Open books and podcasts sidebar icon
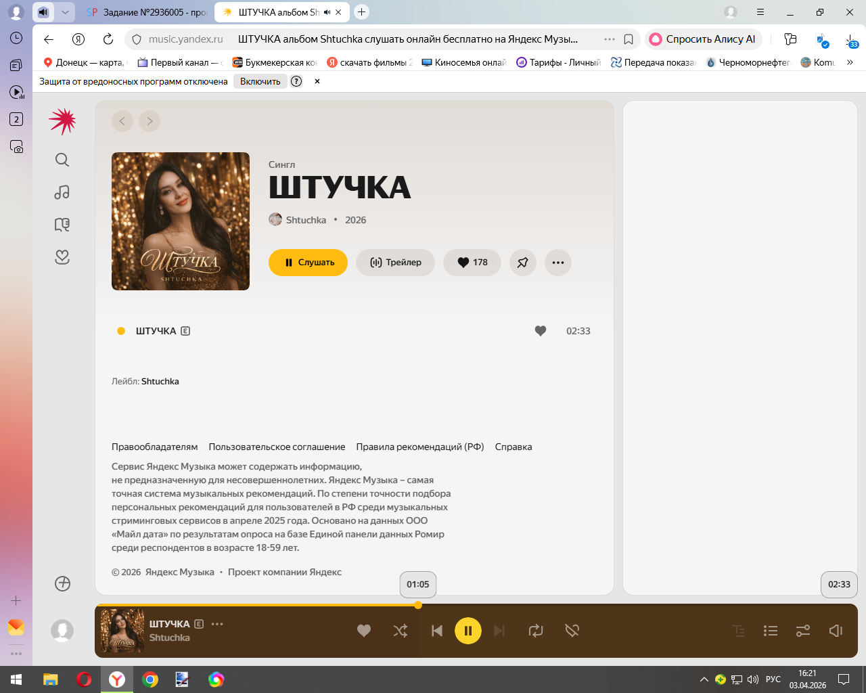This screenshot has height=693, width=866. point(62,225)
